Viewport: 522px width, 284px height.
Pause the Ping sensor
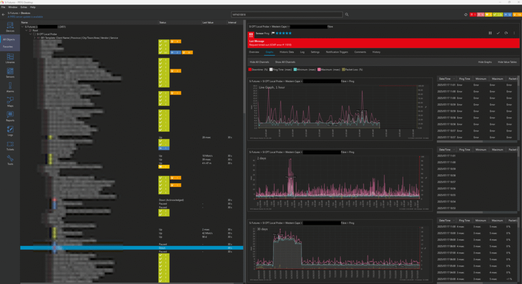tap(490, 33)
